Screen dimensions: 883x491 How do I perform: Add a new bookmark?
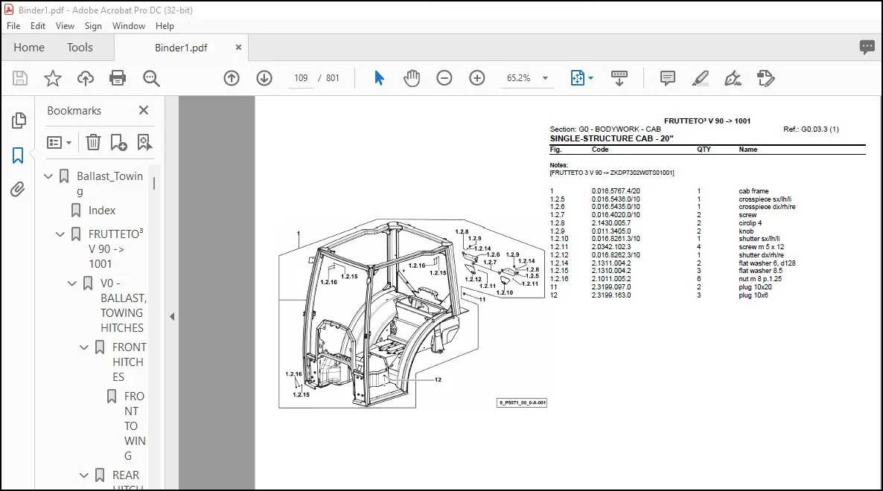coord(118,142)
